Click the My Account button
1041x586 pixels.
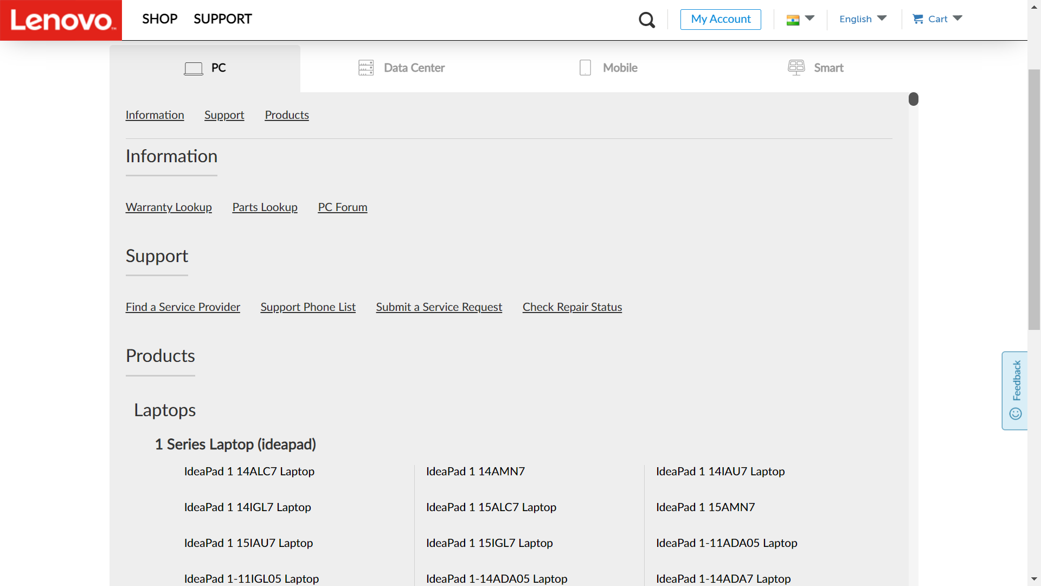point(721,19)
